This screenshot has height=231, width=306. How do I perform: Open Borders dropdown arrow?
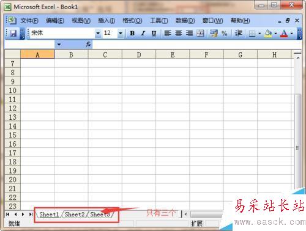tap(259, 33)
